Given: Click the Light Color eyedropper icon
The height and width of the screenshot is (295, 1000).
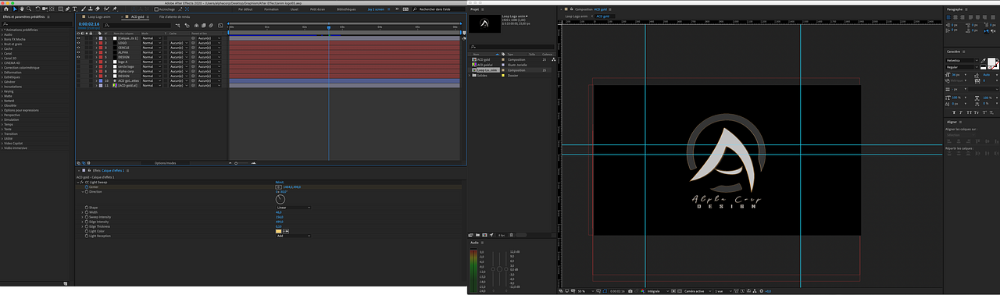Looking at the screenshot, I should point(286,231).
